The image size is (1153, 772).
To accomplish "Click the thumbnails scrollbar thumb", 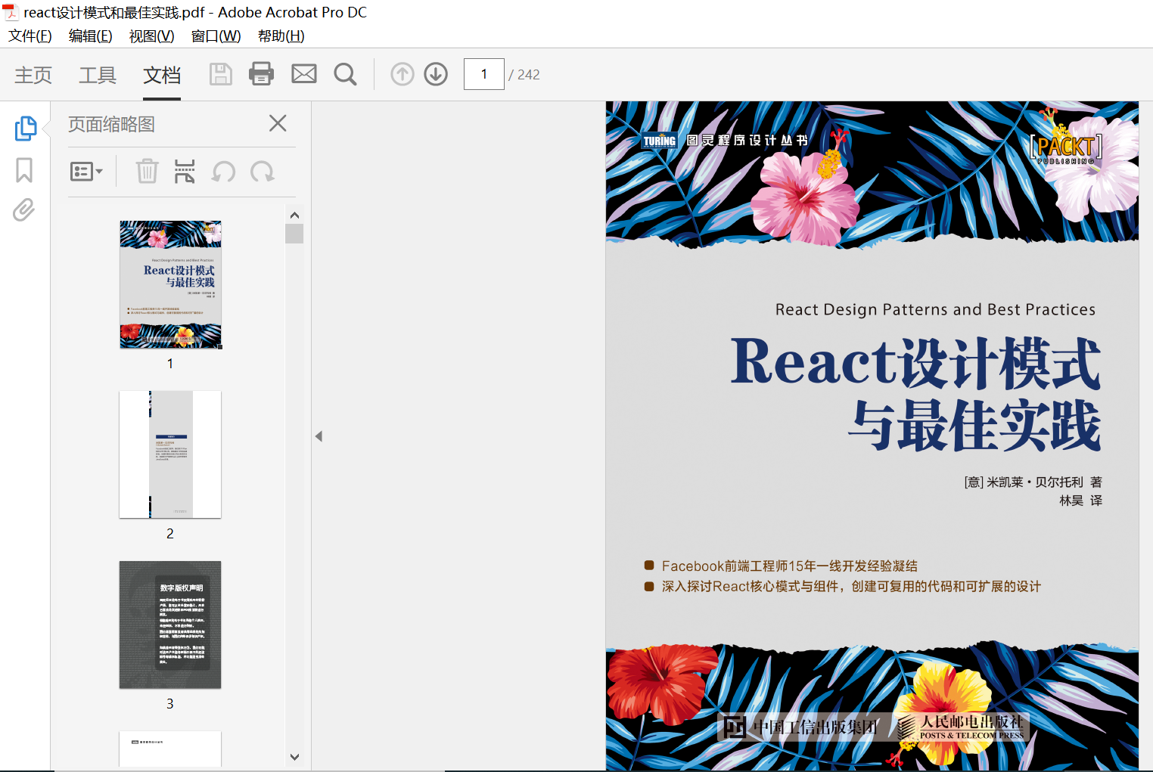I will click(294, 234).
